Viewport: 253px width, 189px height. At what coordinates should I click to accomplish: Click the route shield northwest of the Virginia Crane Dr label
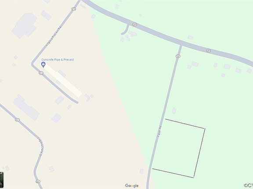18,120
